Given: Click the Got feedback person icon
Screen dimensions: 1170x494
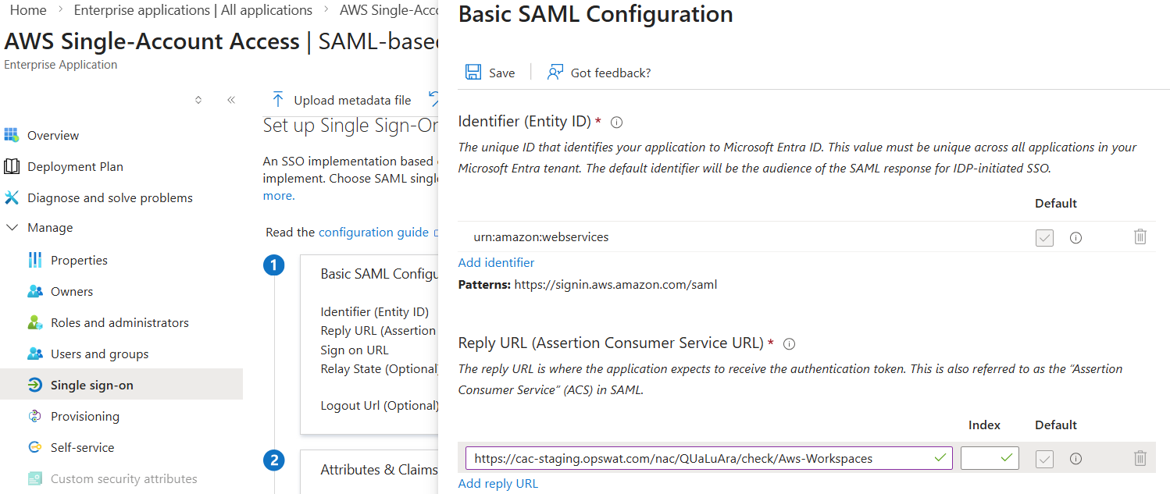Looking at the screenshot, I should click(555, 73).
